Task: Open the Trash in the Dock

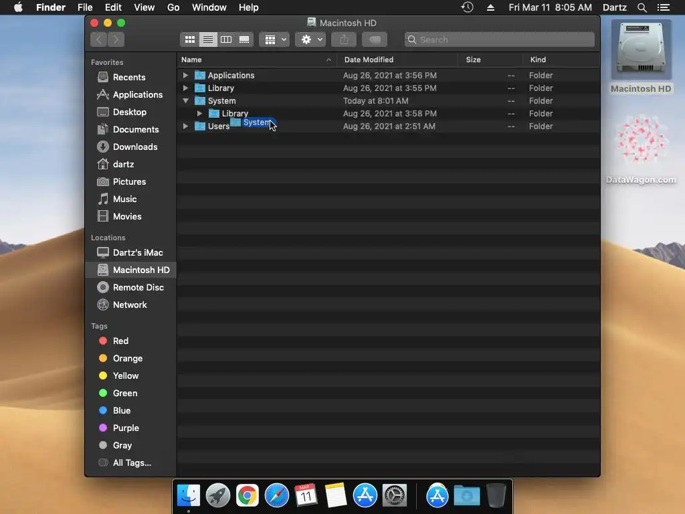Action: click(496, 496)
